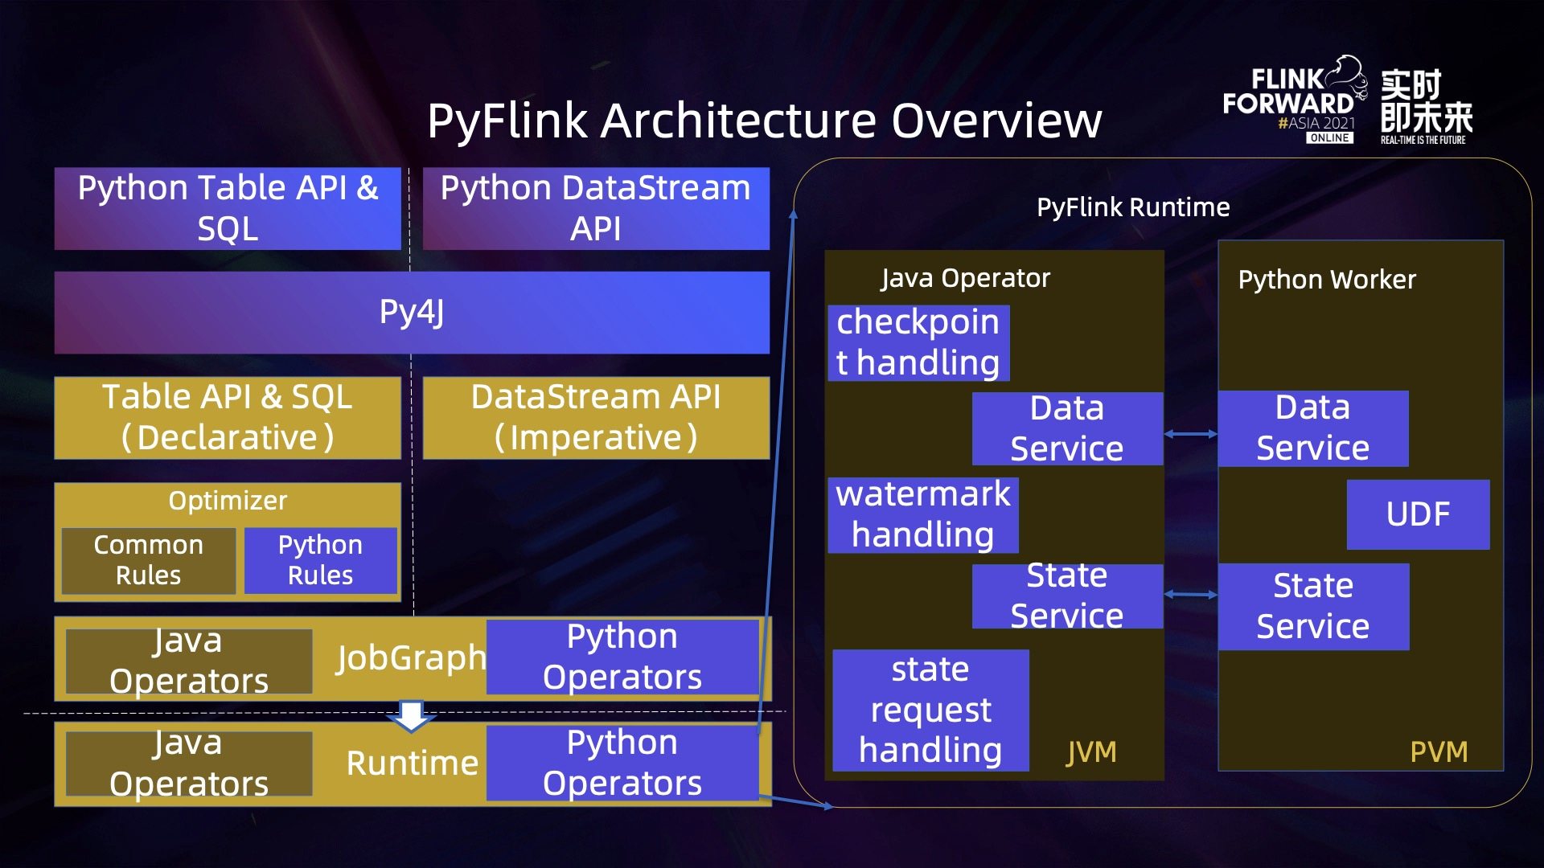Image resolution: width=1544 pixels, height=868 pixels.
Task: Click the PVM label in Python Worker panel
Action: click(1439, 753)
